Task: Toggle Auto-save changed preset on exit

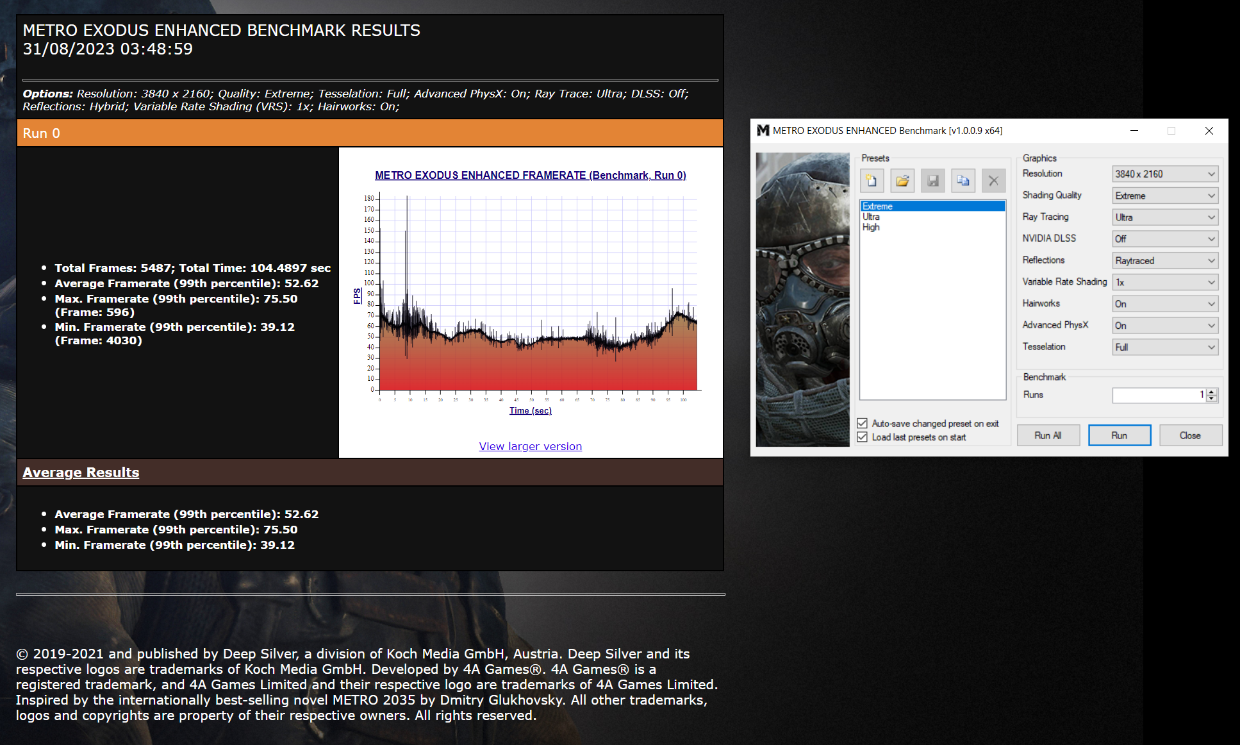Action: (863, 423)
